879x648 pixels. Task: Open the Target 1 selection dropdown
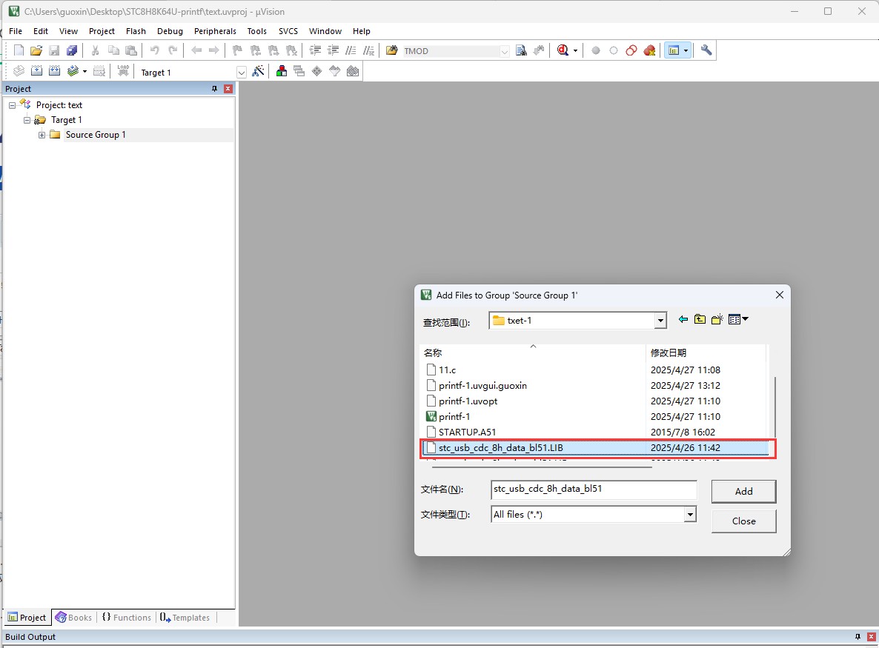click(x=242, y=73)
